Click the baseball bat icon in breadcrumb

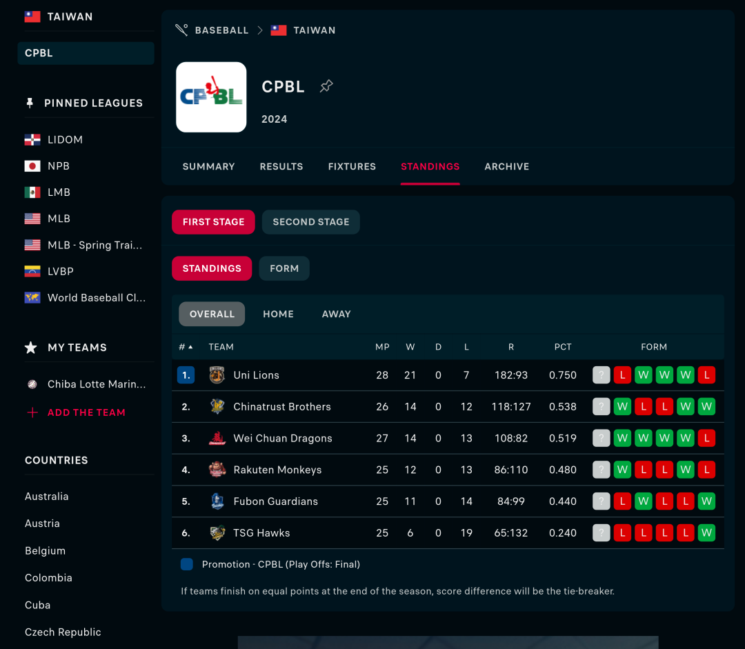click(181, 30)
